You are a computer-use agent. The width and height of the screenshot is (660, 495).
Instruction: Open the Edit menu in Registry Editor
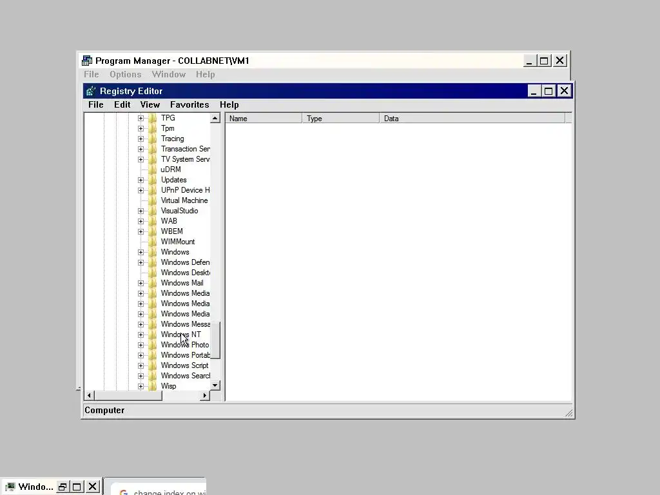pos(122,105)
